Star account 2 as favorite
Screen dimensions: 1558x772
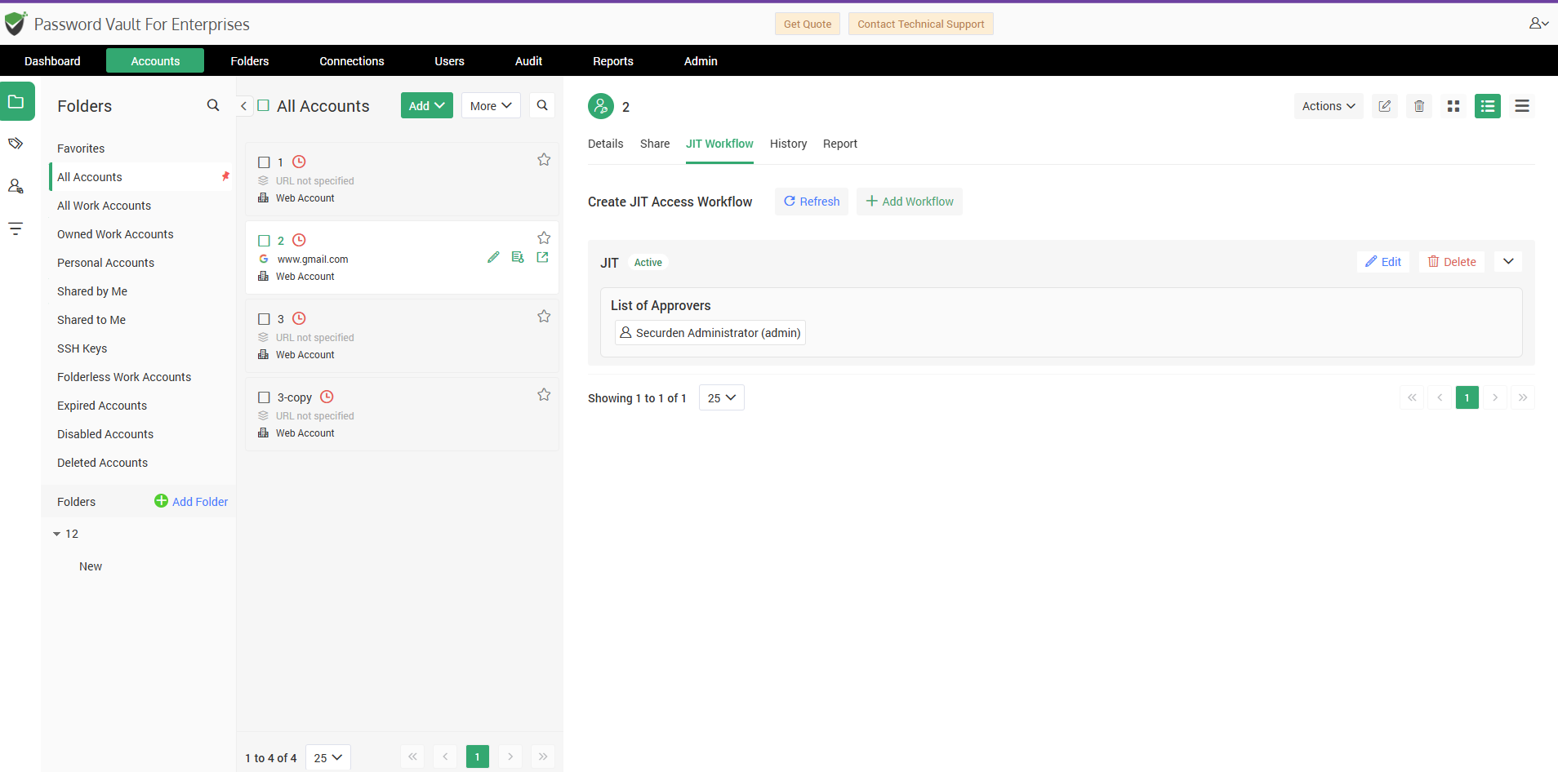point(544,238)
